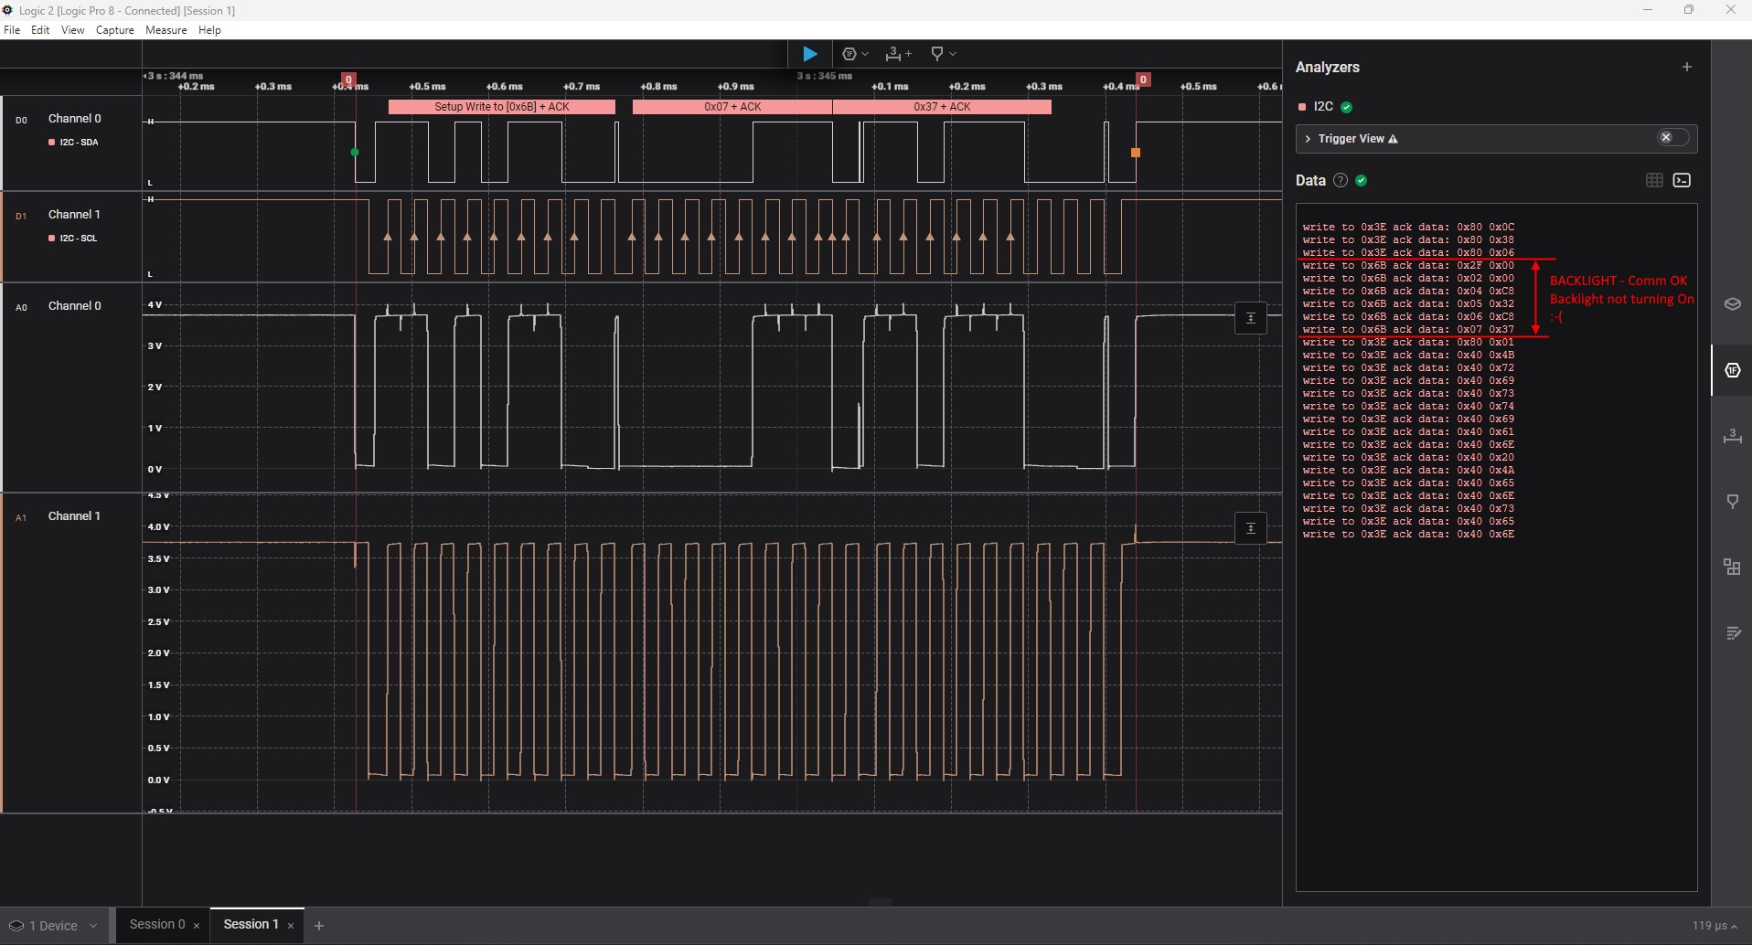Open the Trigger marker sidebar panel
The width and height of the screenshot is (1752, 945).
coord(1732,502)
